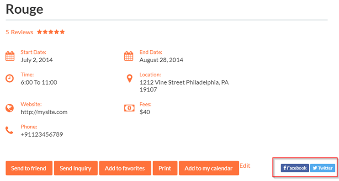This screenshot has height=181, width=339.
Task: Click the five-star rating icons
Action: tap(51, 32)
